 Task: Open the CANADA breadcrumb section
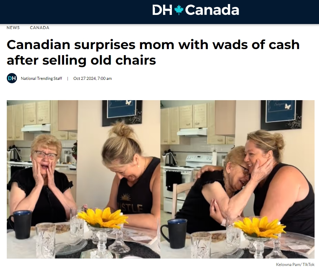[39, 28]
